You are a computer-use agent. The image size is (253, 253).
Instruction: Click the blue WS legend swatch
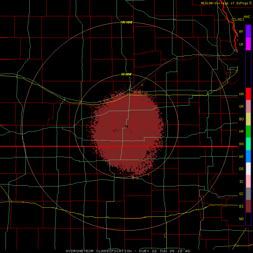click(x=248, y=156)
